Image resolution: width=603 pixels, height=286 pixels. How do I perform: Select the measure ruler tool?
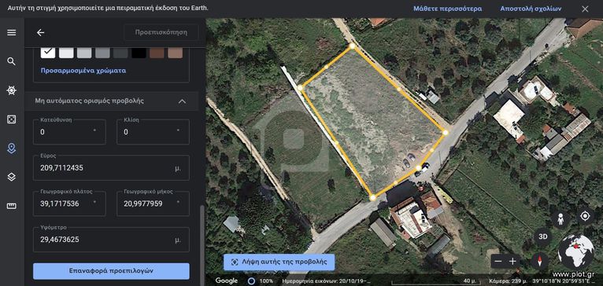(12, 206)
